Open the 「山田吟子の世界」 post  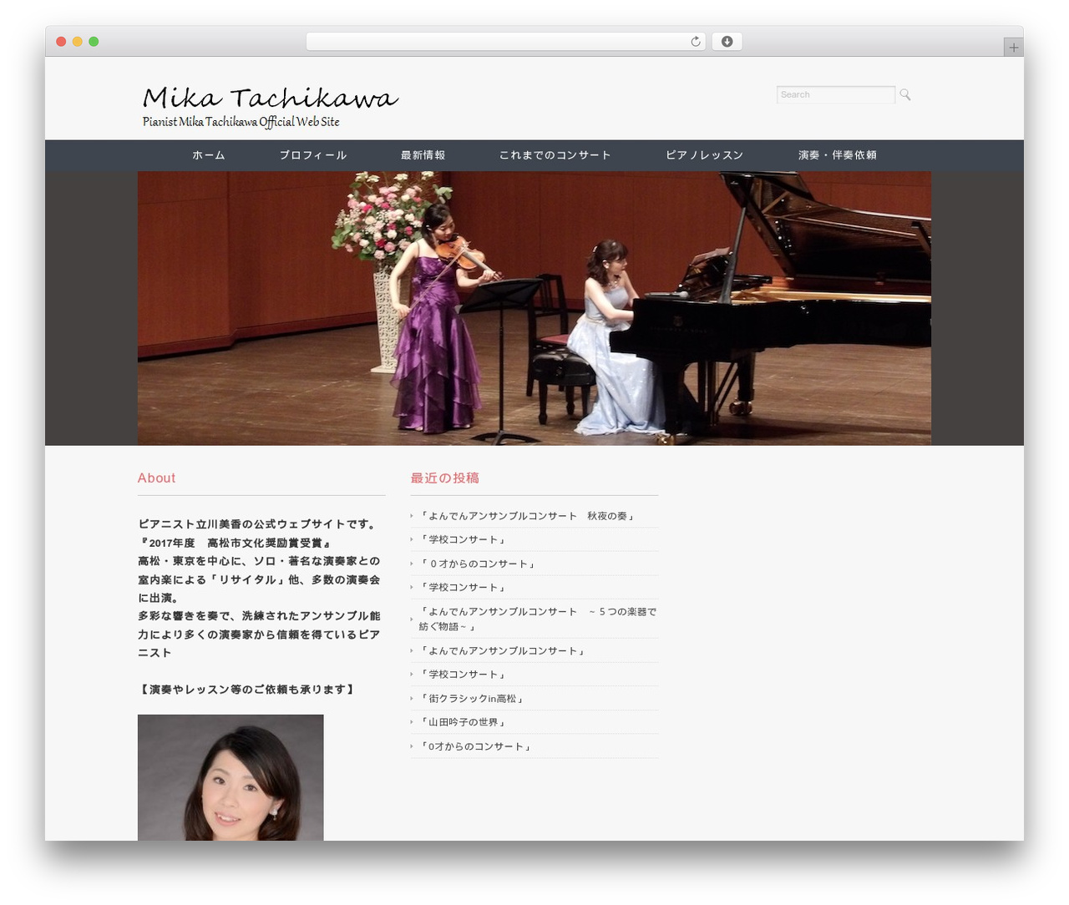click(x=464, y=722)
